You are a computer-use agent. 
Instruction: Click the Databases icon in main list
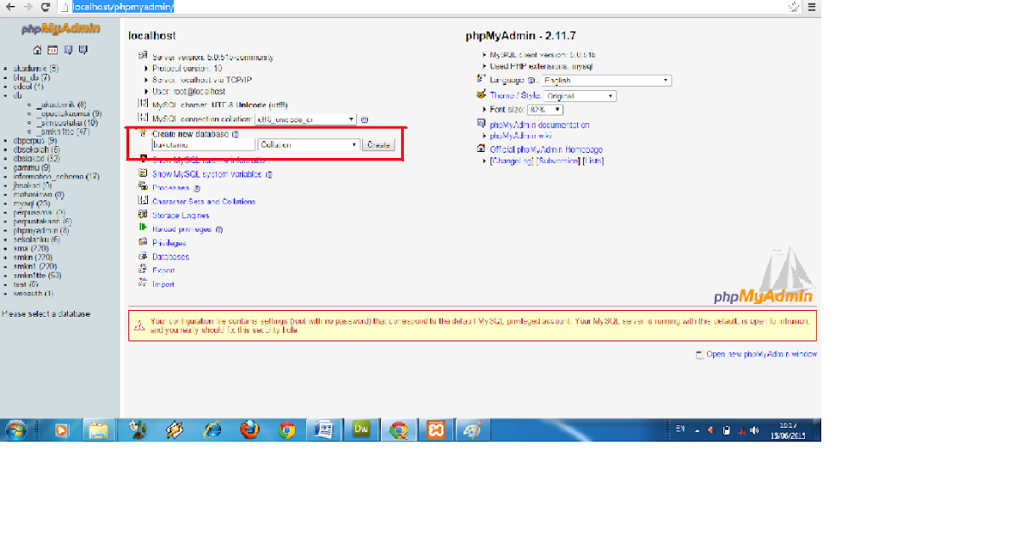(x=143, y=256)
